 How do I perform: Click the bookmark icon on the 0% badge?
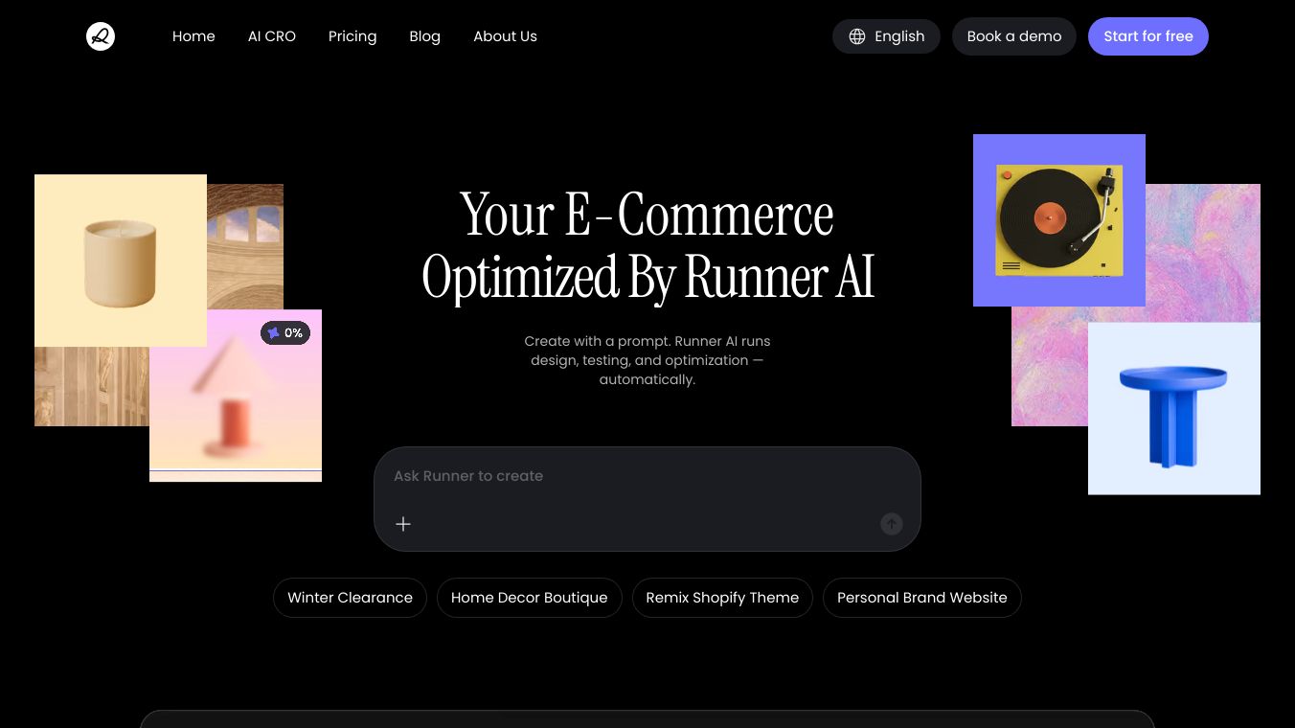tap(275, 332)
